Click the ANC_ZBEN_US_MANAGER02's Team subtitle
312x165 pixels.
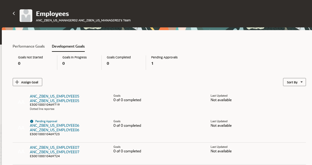pos(83,20)
